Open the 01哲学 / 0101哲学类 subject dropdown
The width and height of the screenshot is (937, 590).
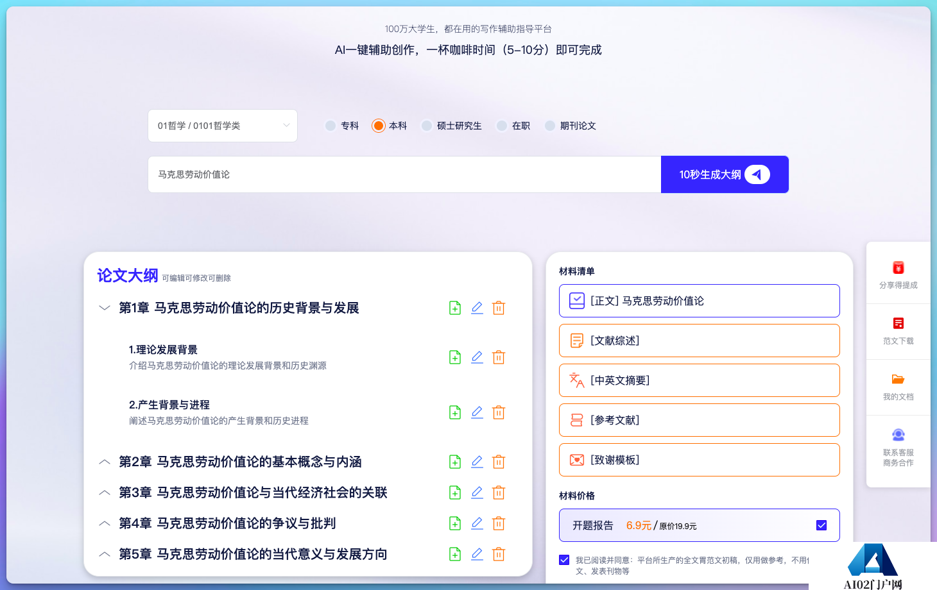223,126
